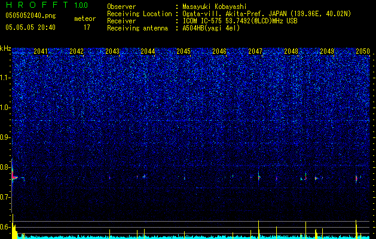
Task: Click the HROFFT 1.0.0 title text
Action: pos(47,5)
